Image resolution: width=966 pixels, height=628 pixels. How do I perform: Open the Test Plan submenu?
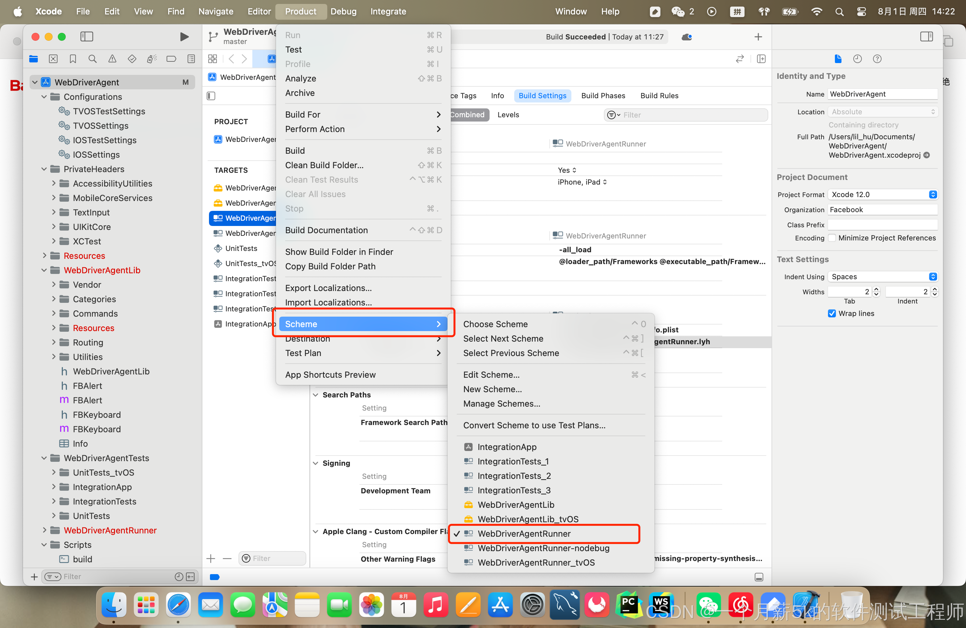click(x=363, y=353)
